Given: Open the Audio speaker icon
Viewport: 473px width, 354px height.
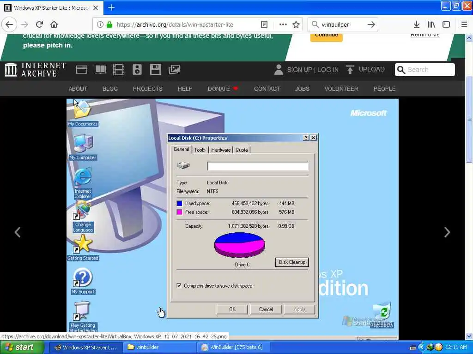Looking at the screenshot, I should [137, 70].
